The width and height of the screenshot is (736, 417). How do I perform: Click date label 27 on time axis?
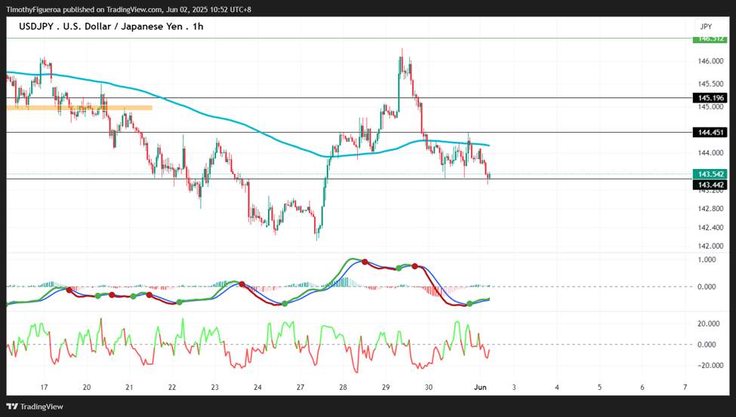[300, 388]
